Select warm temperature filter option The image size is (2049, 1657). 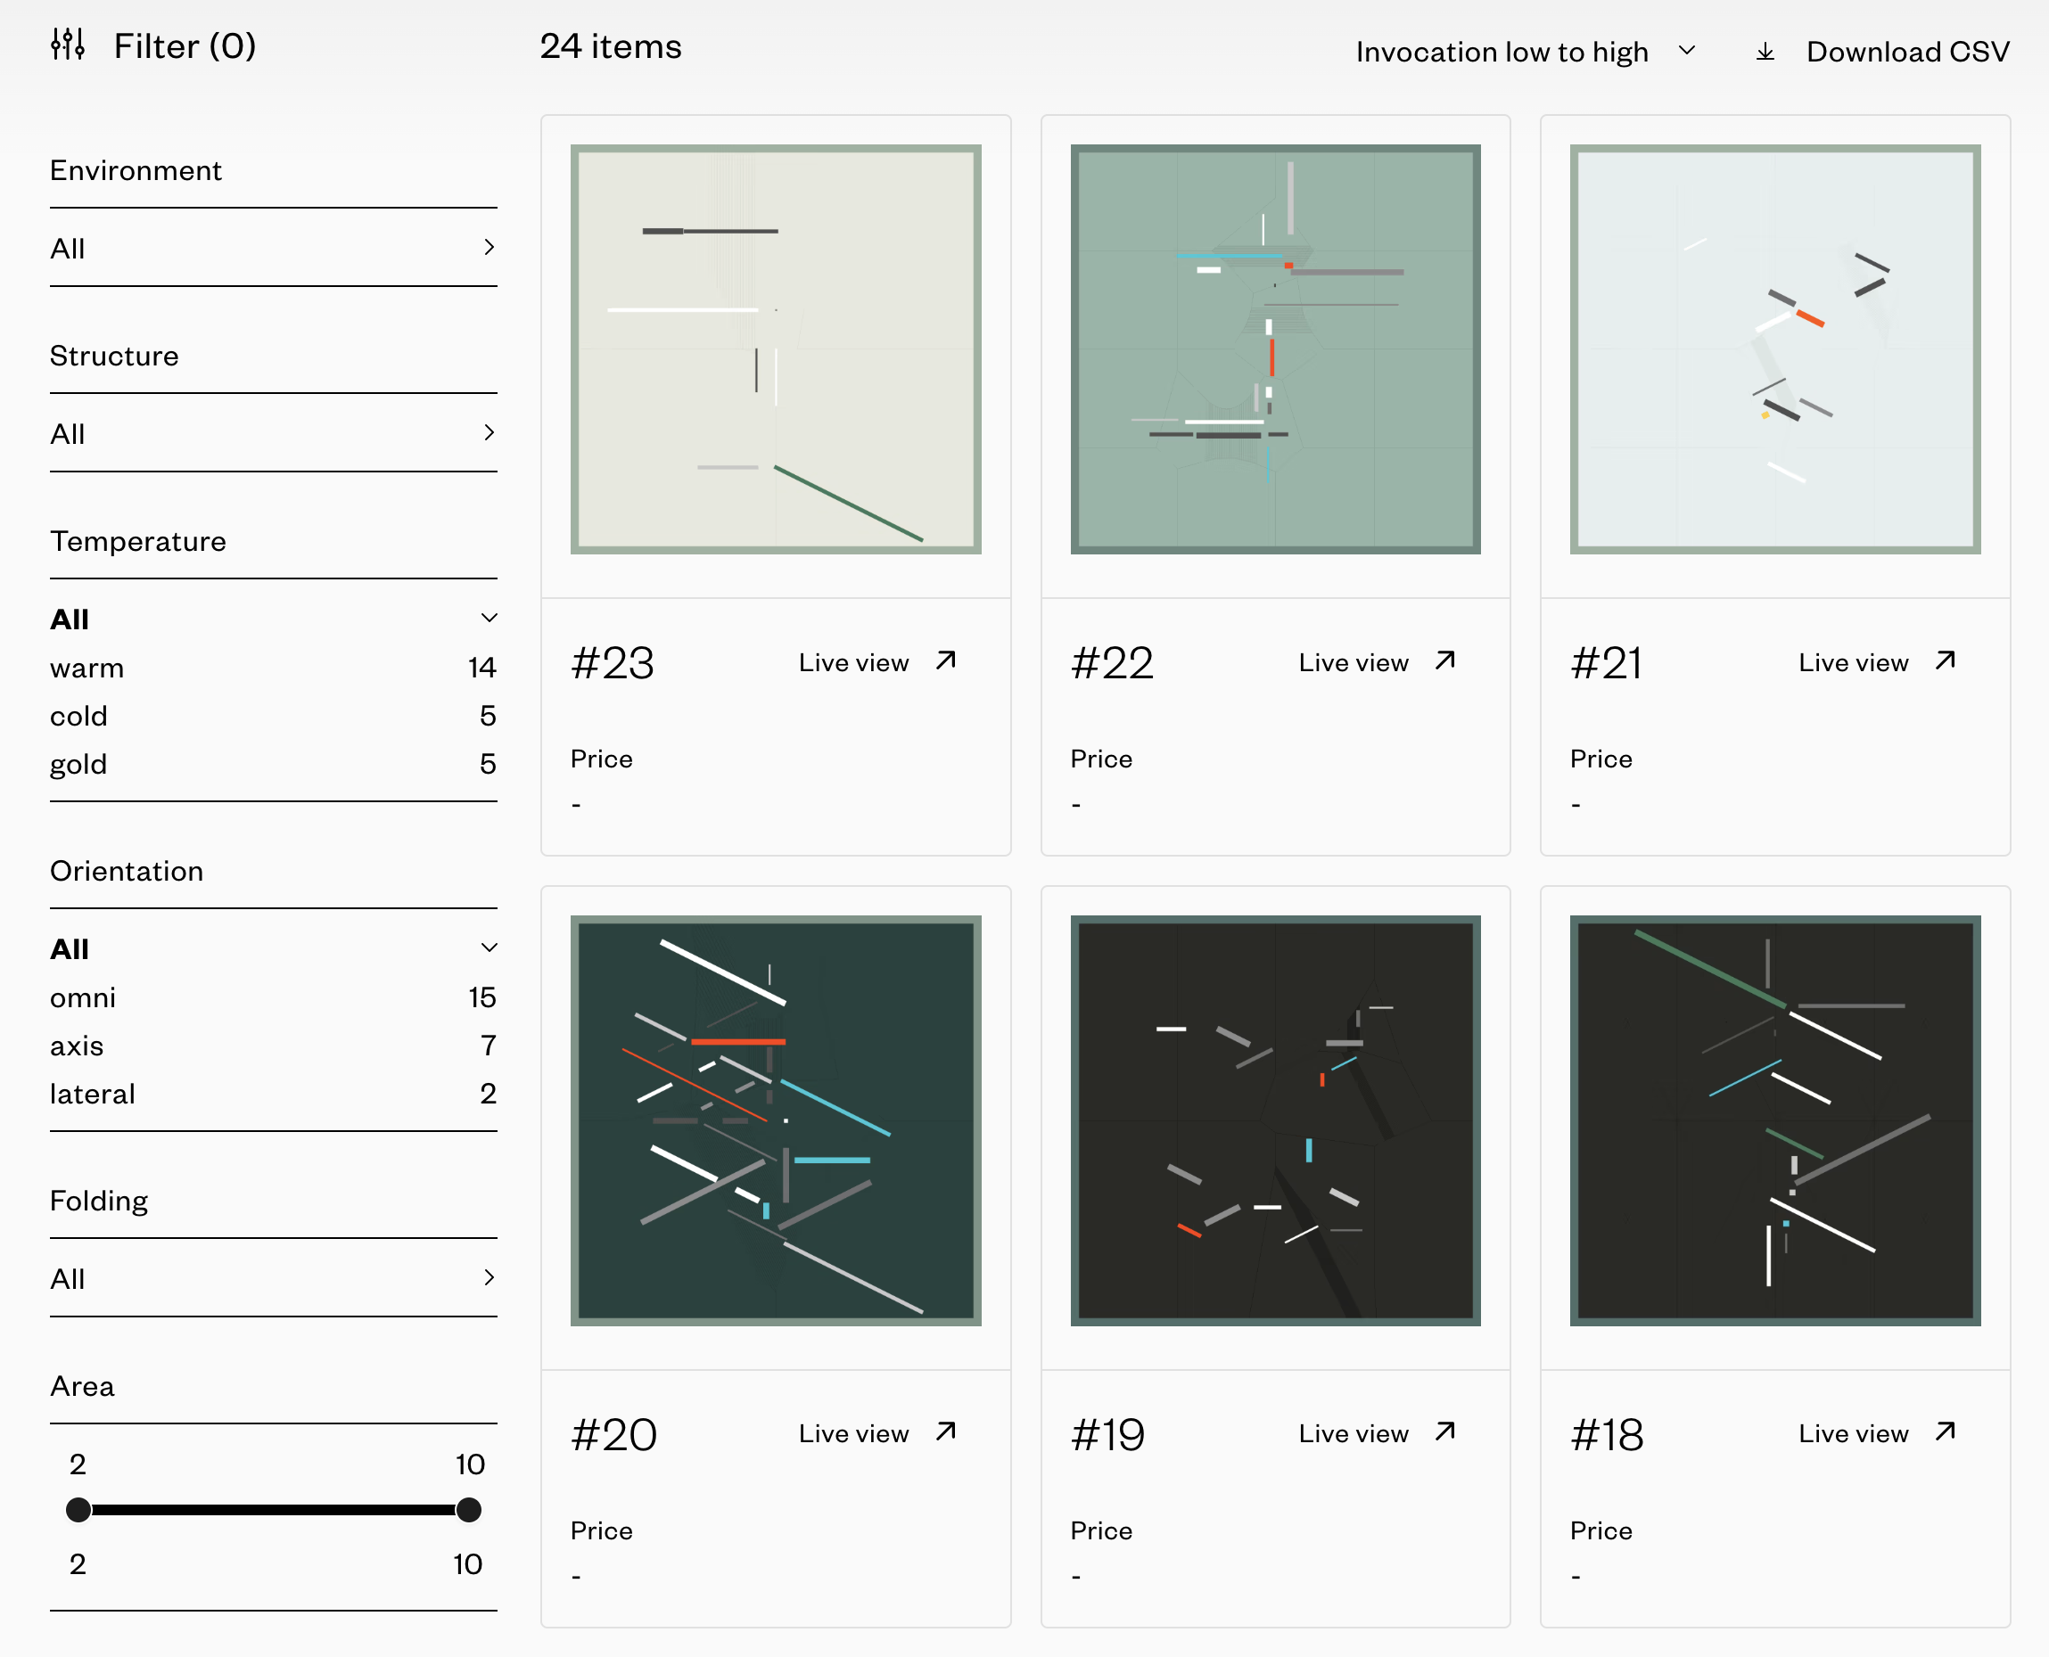point(88,666)
